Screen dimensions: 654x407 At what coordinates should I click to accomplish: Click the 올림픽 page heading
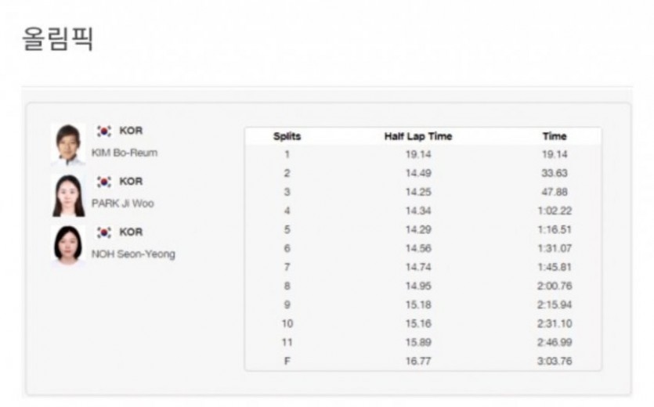coord(57,38)
